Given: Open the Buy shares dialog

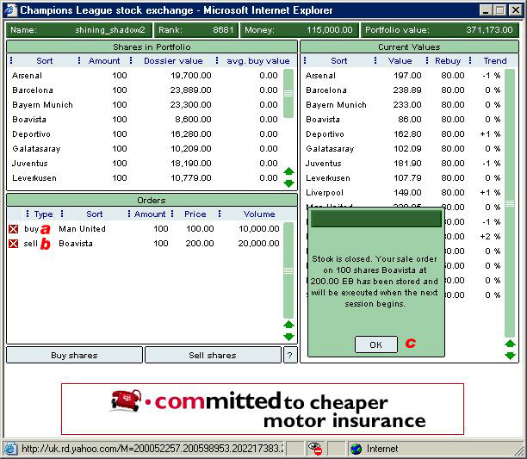Looking at the screenshot, I should tap(74, 355).
